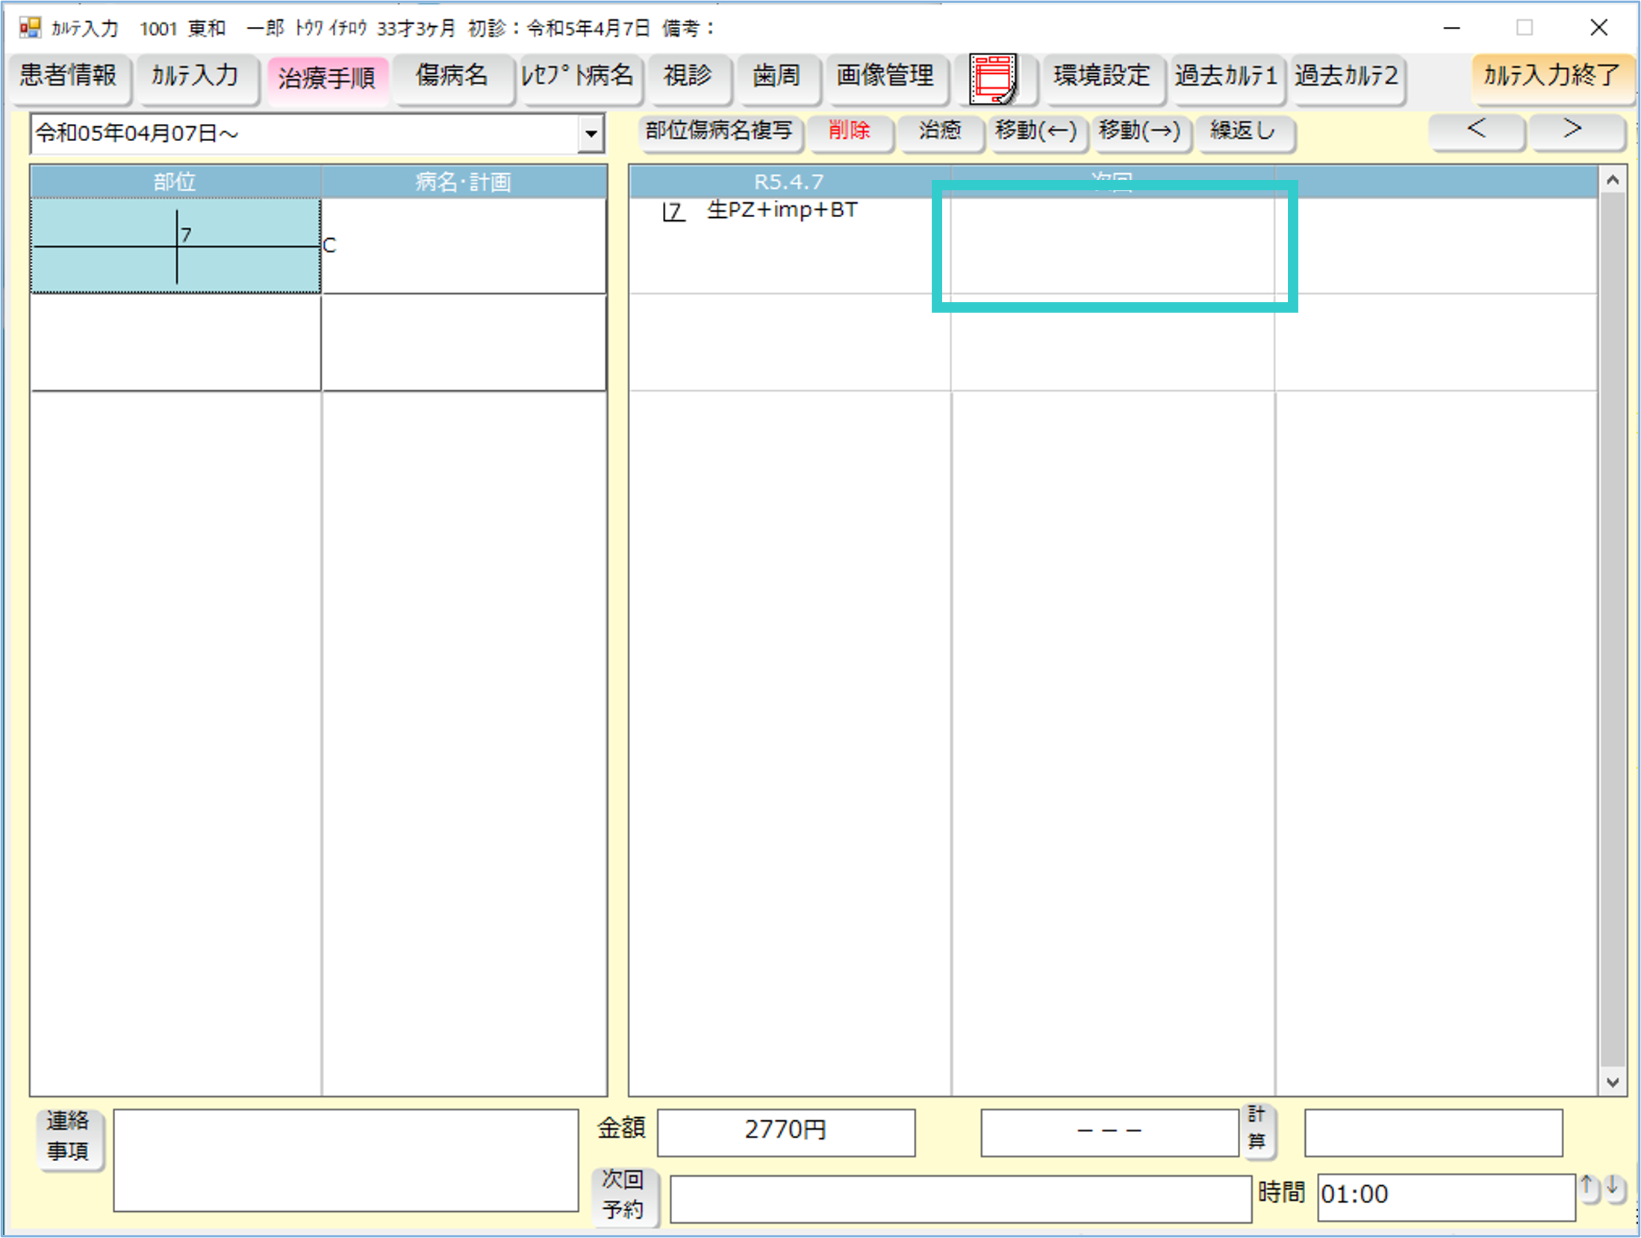Select the 歯周 tab

pyautogui.click(x=776, y=76)
